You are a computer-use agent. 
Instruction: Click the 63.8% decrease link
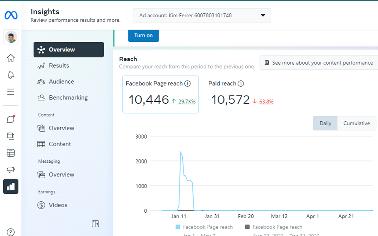tap(266, 102)
